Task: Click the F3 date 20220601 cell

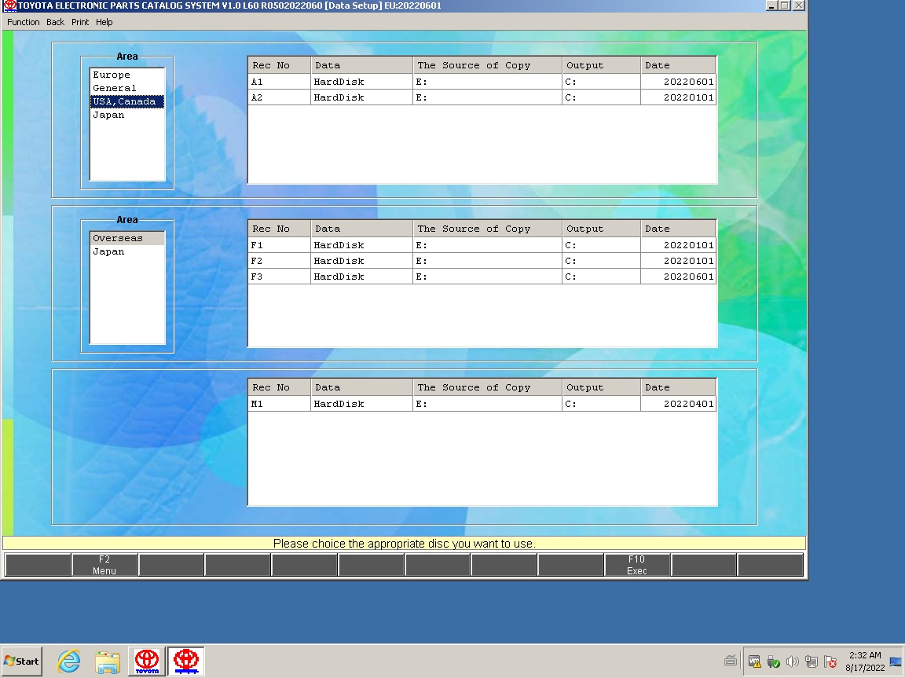Action: tap(678, 277)
